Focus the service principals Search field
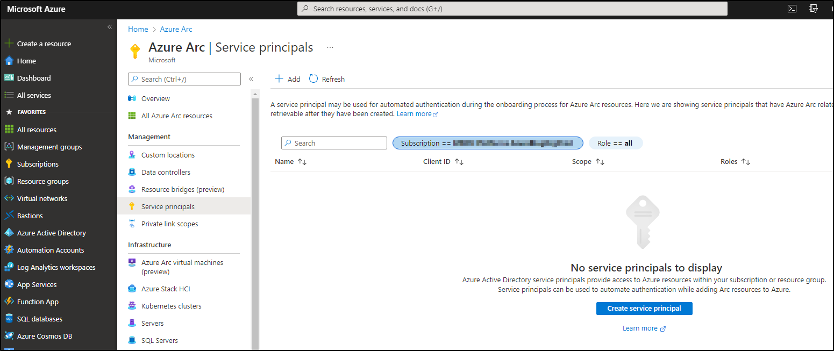The height and width of the screenshot is (351, 834). [x=334, y=143]
